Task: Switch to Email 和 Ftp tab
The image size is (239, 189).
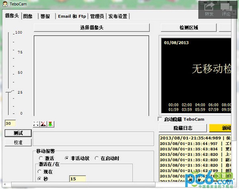Action: (72, 16)
